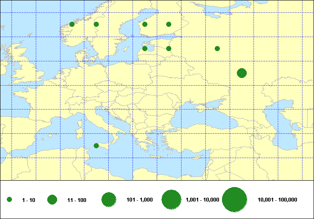Viewport: 314px width, 219px height.
Task: Click the smallest legend circle for 1 - 10
Action: click(x=9, y=200)
